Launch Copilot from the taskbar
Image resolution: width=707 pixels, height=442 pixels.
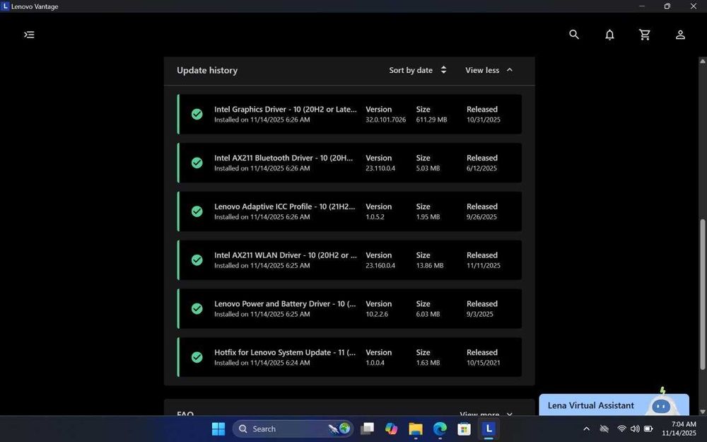(391, 429)
